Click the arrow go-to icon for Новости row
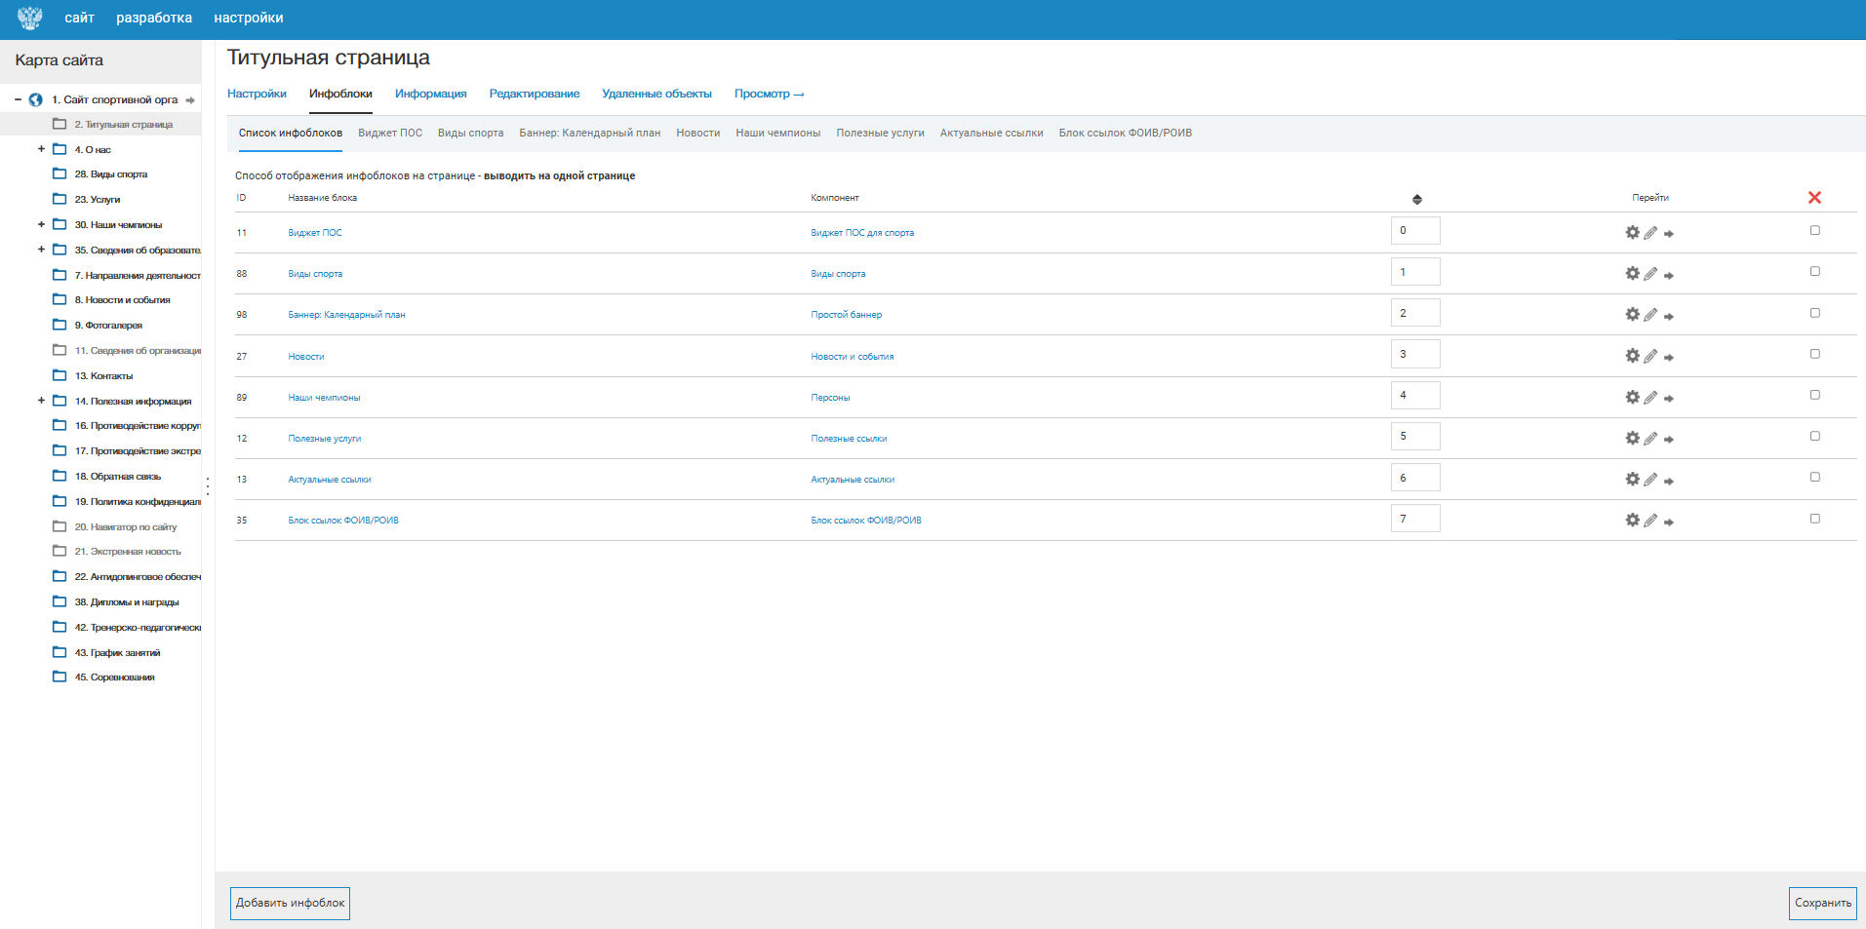The height and width of the screenshot is (929, 1866). tap(1669, 357)
